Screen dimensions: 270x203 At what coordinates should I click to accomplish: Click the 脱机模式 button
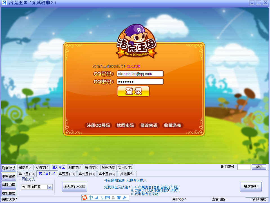coord(9,193)
